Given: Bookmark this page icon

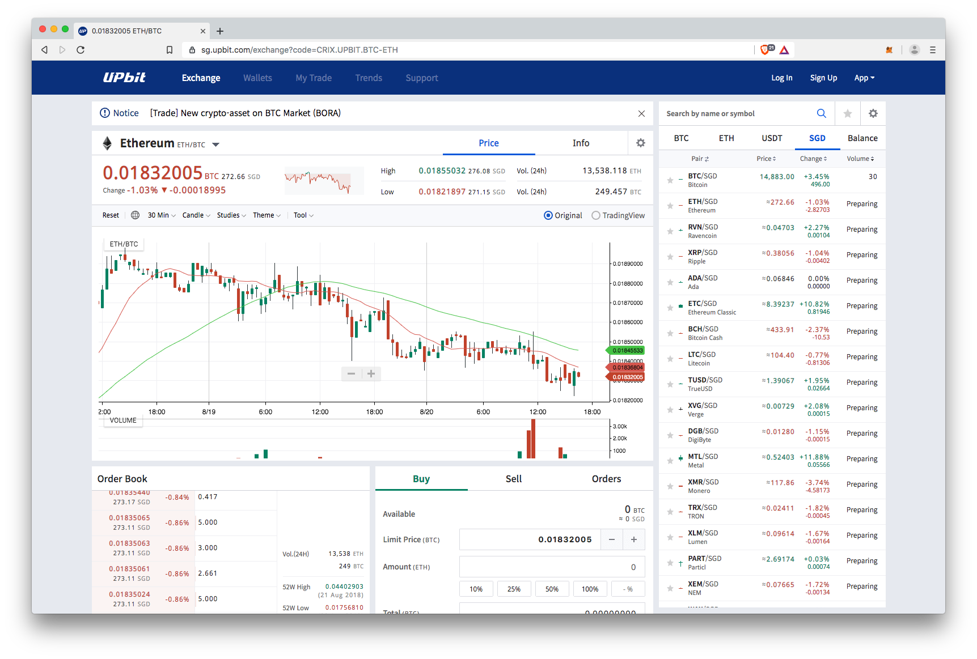Looking at the screenshot, I should pyautogui.click(x=169, y=50).
